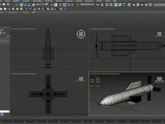Image resolution: width=165 pixels, height=124 pixels.
Task: Click the Use Pivot Point Center icon
Action: click(47, 5)
